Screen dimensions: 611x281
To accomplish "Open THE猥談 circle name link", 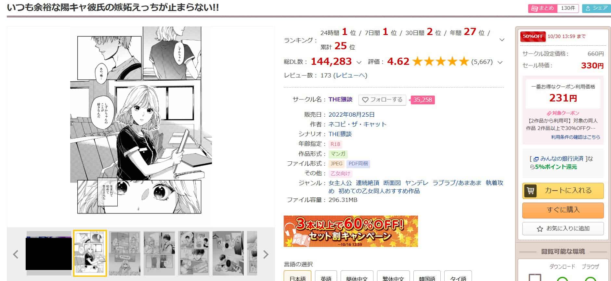I will (340, 100).
